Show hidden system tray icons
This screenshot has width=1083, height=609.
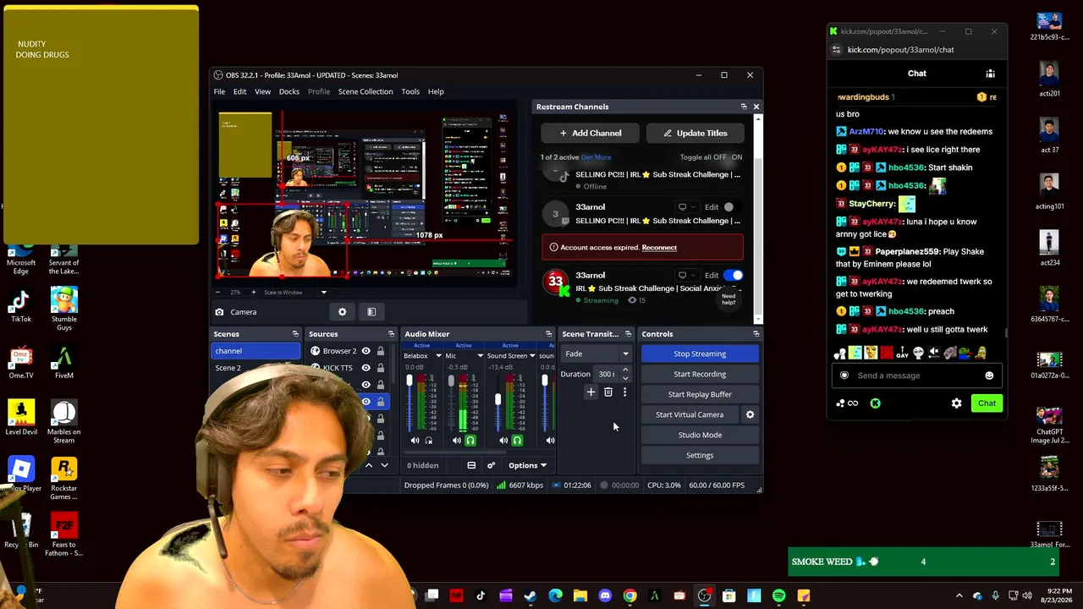click(x=959, y=596)
